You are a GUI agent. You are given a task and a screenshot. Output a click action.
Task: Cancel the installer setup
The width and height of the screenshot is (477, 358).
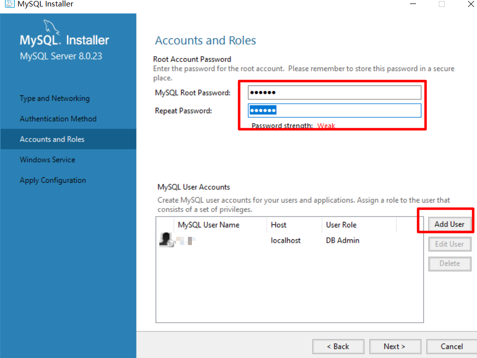click(x=452, y=347)
